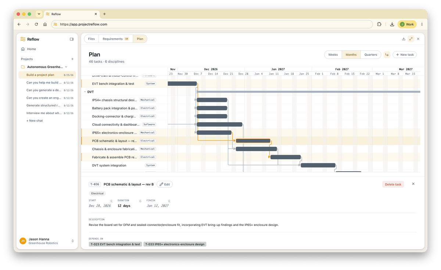Expand the Autonomous Greenhouse project chevron
This screenshot has width=441, height=270.
[66, 67]
